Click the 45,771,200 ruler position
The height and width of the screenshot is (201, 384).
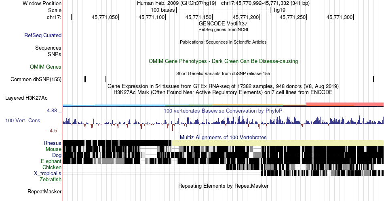coord(246,17)
